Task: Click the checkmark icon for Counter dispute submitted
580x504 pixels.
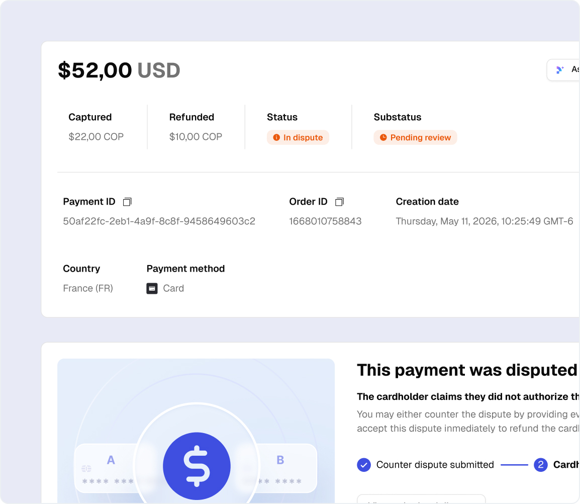Action: (x=363, y=465)
